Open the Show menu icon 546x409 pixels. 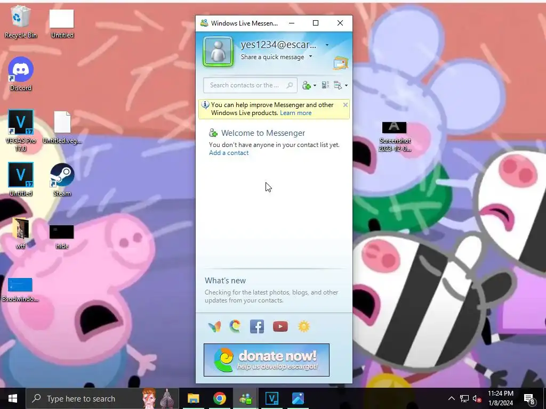338,85
